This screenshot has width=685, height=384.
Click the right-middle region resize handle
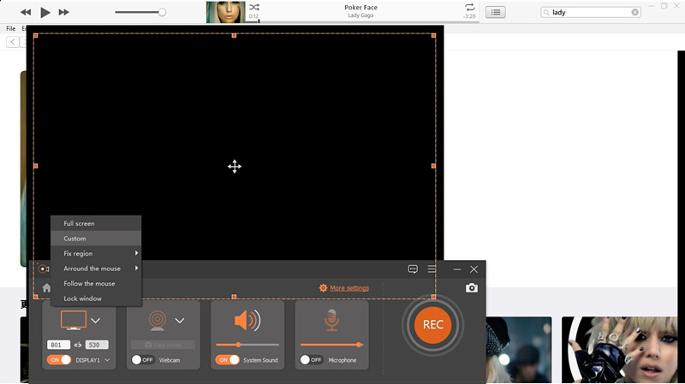tap(433, 166)
